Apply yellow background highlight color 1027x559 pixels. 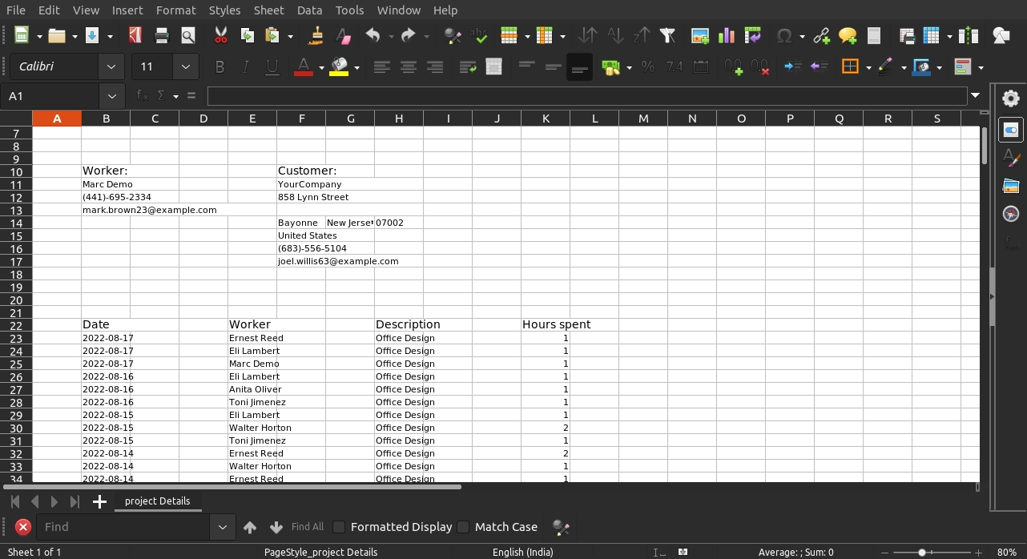(339, 67)
